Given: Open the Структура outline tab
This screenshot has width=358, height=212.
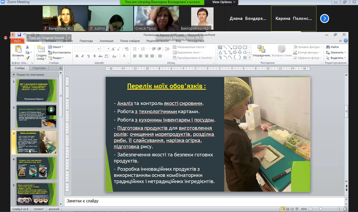Looking at the screenshot, I should [x=39, y=68].
